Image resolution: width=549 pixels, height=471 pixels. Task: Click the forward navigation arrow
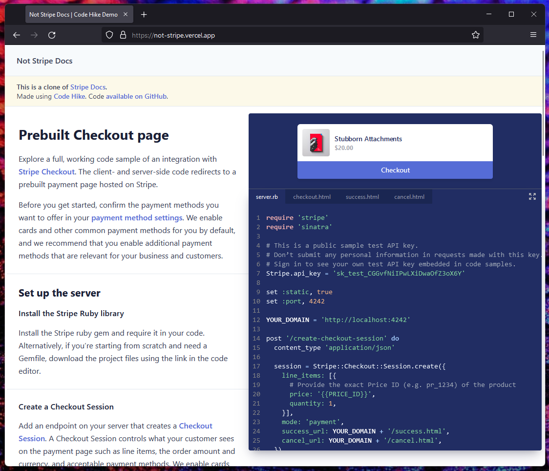pyautogui.click(x=34, y=35)
